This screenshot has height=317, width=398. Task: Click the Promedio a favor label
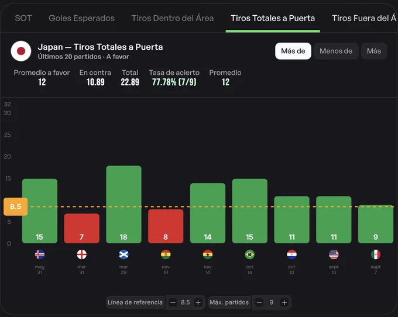coord(42,73)
